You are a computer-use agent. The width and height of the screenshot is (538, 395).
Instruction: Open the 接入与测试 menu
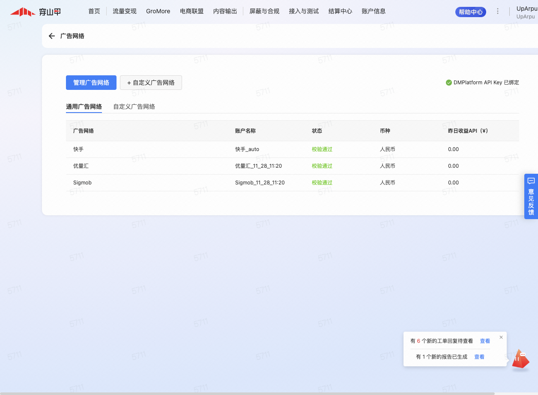[x=304, y=11]
